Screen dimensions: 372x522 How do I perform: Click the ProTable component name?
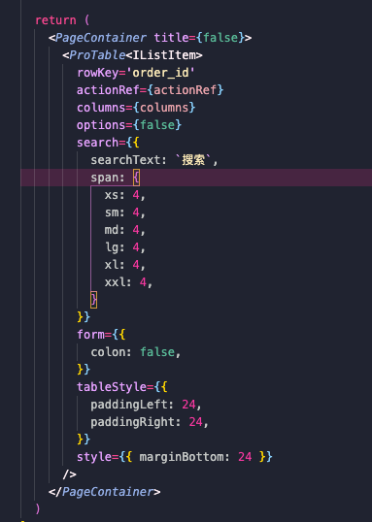[97, 55]
